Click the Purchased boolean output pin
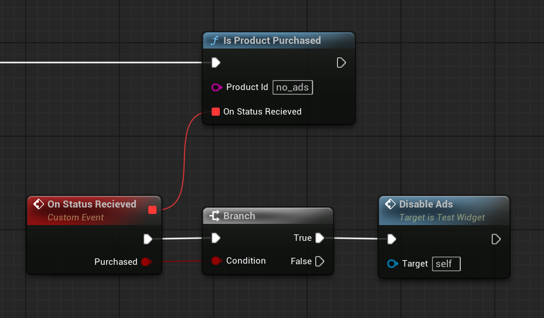 click(145, 262)
